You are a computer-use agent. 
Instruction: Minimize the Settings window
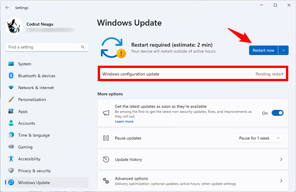[x=262, y=5]
